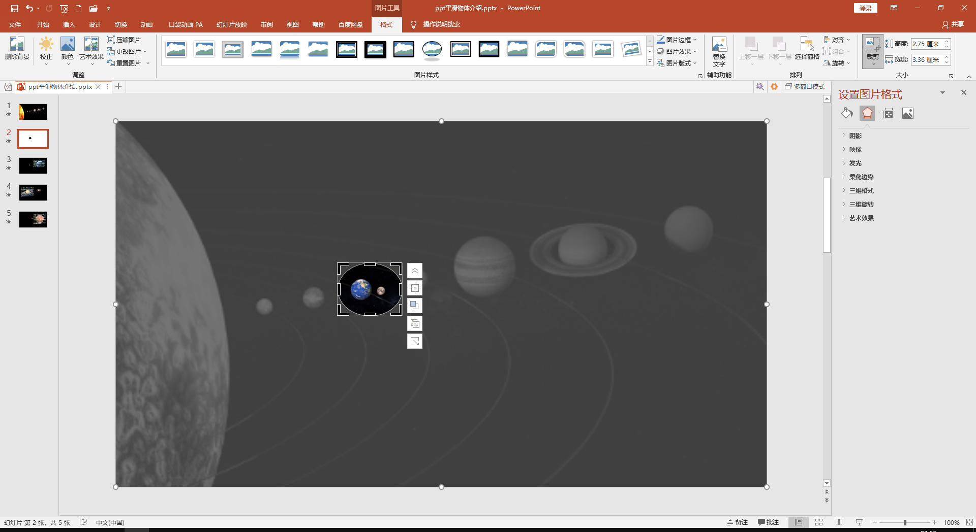976x532 pixels.
Task: Open Color (颜色) picture tool
Action: [x=68, y=50]
